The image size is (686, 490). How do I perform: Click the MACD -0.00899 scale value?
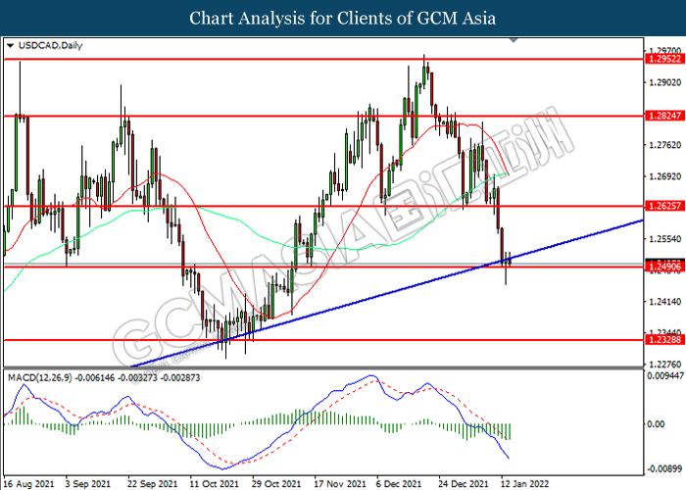click(665, 468)
